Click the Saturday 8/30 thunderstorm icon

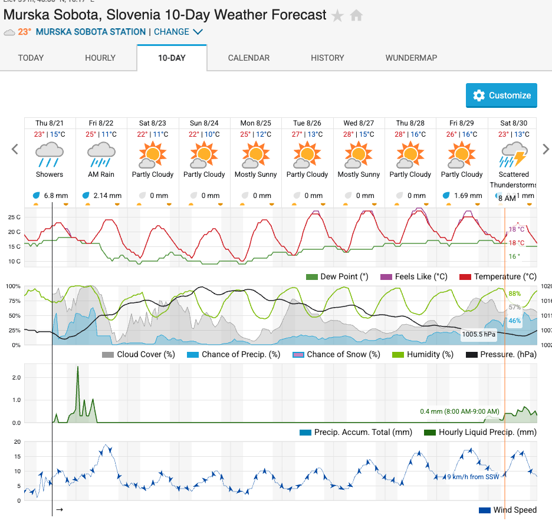point(512,154)
